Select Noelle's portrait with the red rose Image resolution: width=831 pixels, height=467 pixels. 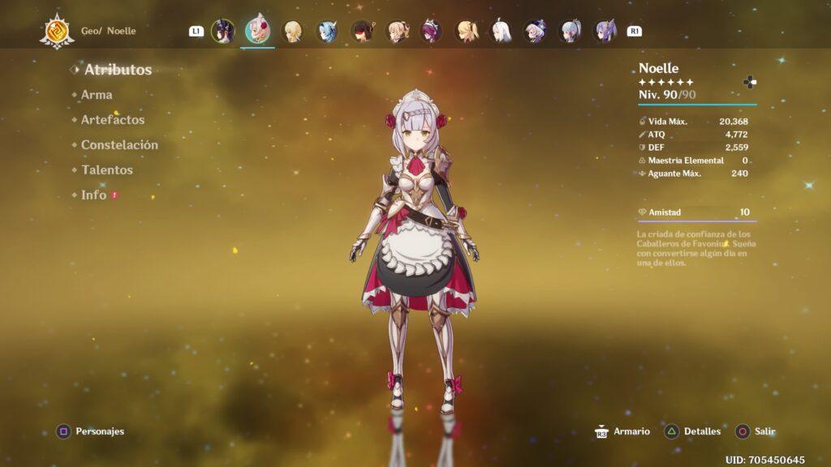(x=257, y=30)
